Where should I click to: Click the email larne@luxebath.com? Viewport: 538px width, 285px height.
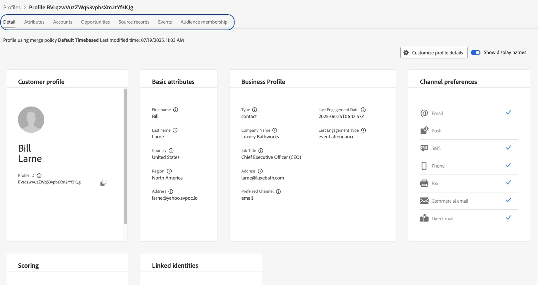[263, 178]
